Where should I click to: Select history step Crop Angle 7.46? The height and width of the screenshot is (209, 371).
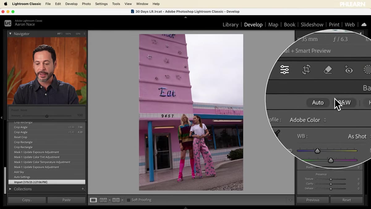(47, 127)
